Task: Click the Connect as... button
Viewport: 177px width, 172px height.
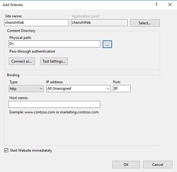Action: point(22,61)
